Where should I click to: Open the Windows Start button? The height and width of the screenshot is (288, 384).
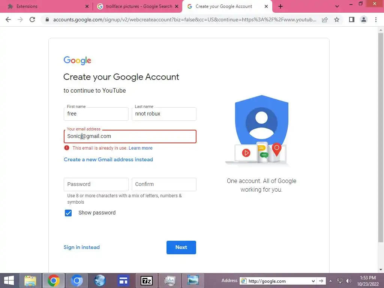click(9, 280)
